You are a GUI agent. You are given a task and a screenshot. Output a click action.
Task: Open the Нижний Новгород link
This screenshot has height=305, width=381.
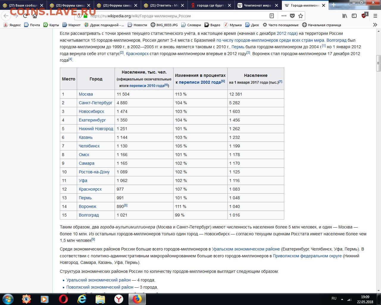96,129
